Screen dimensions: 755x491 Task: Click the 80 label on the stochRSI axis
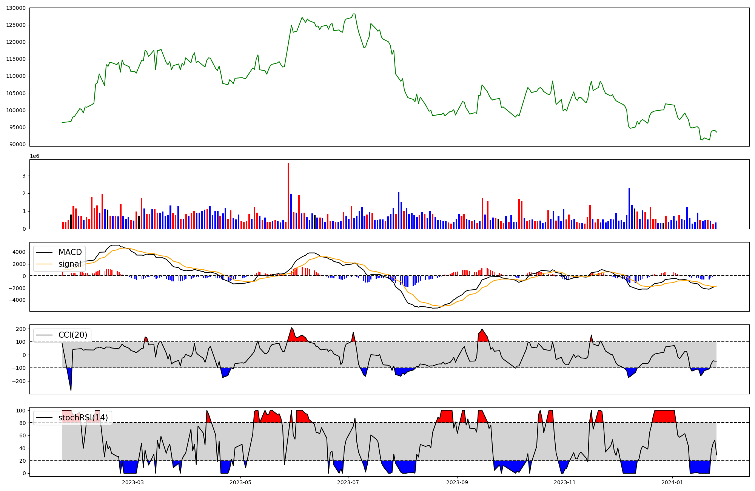click(23, 423)
